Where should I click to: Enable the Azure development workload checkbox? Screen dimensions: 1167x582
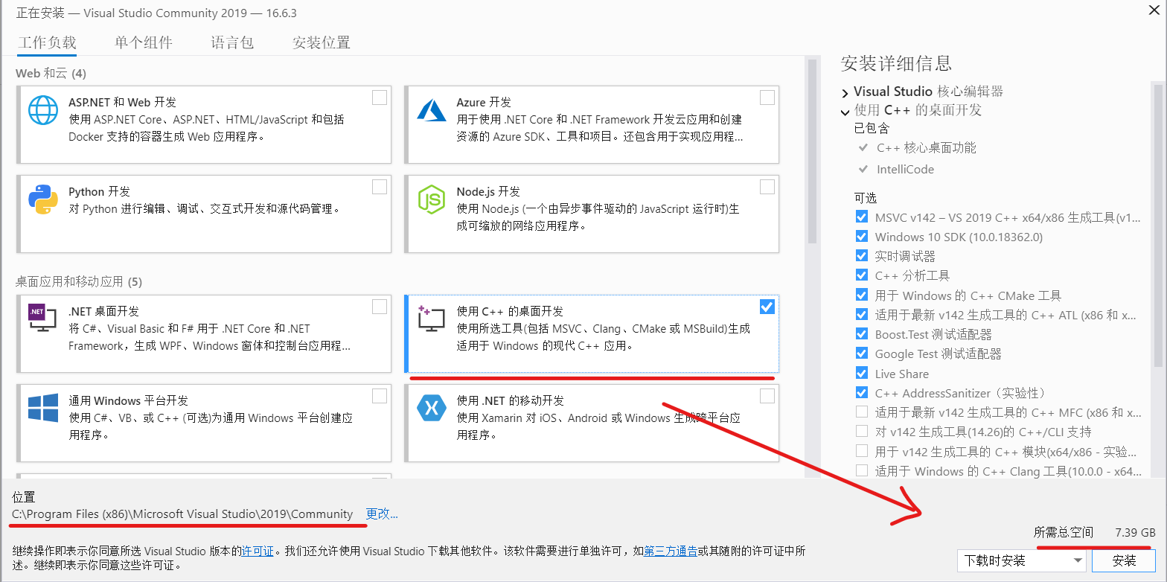coord(767,97)
